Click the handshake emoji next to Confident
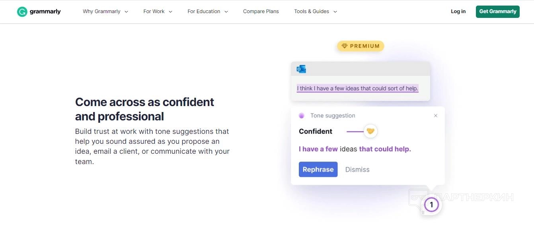534x232 pixels. [370, 131]
